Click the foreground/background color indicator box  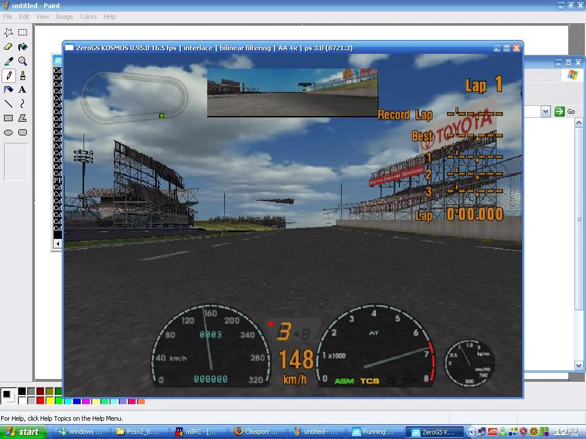click(x=8, y=396)
